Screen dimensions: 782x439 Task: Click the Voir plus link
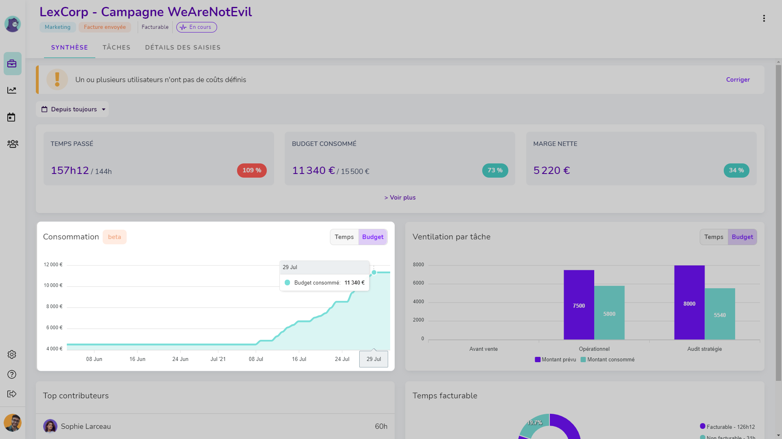tap(400, 198)
